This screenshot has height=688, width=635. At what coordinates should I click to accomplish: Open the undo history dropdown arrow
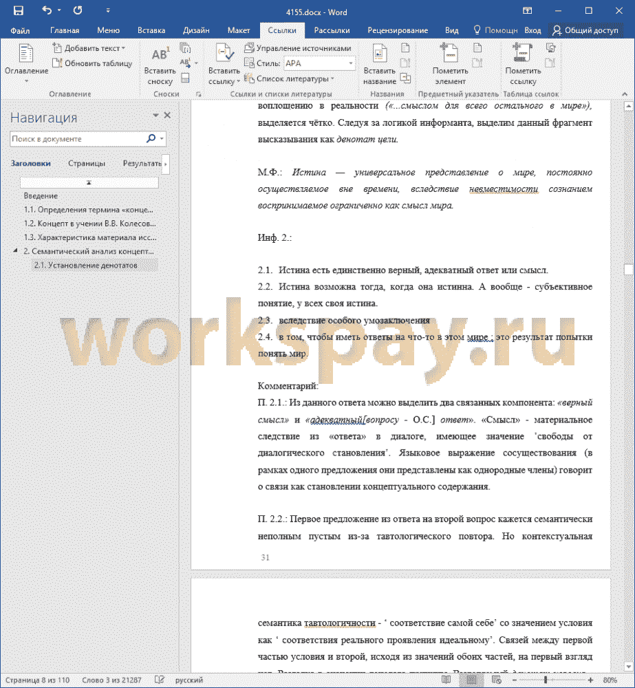click(58, 10)
